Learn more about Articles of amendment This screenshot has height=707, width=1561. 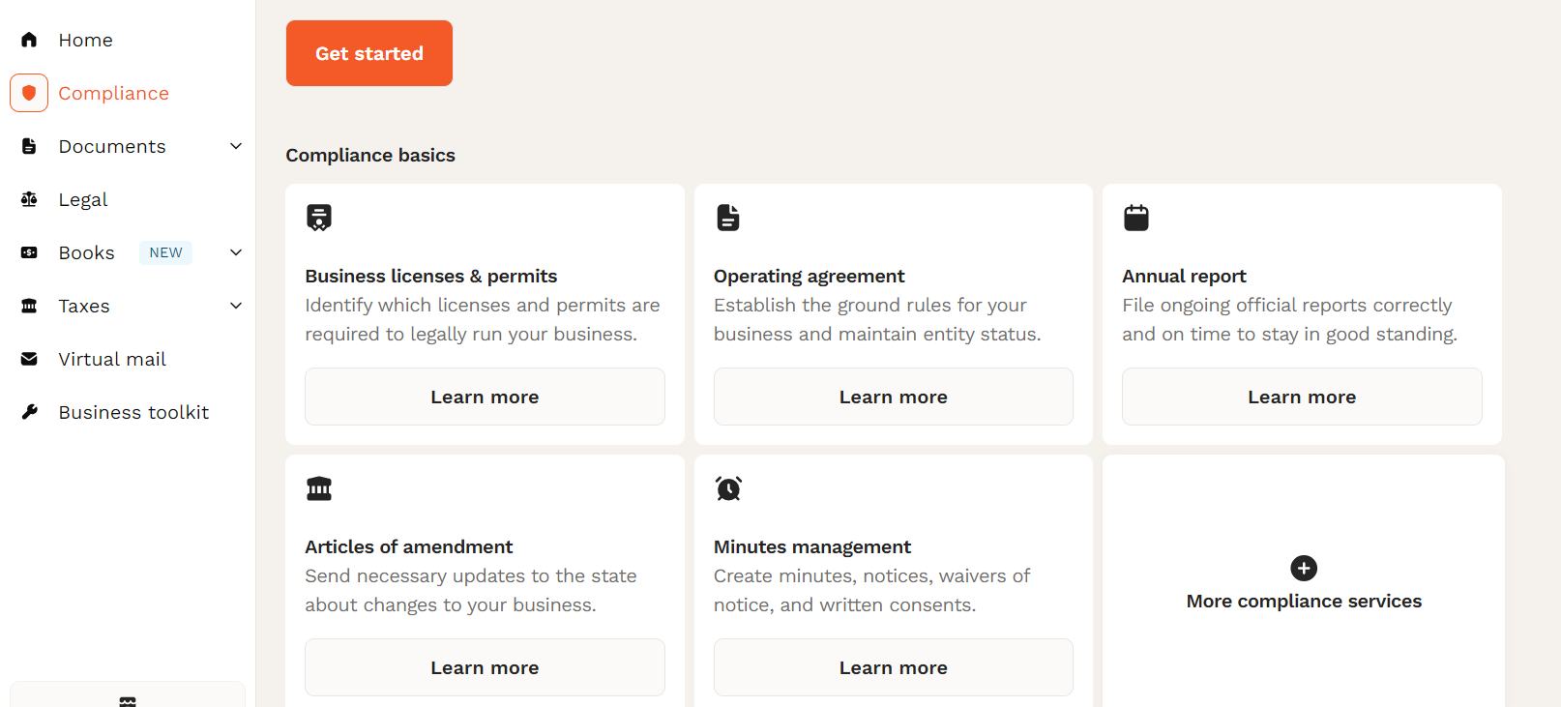click(x=485, y=667)
